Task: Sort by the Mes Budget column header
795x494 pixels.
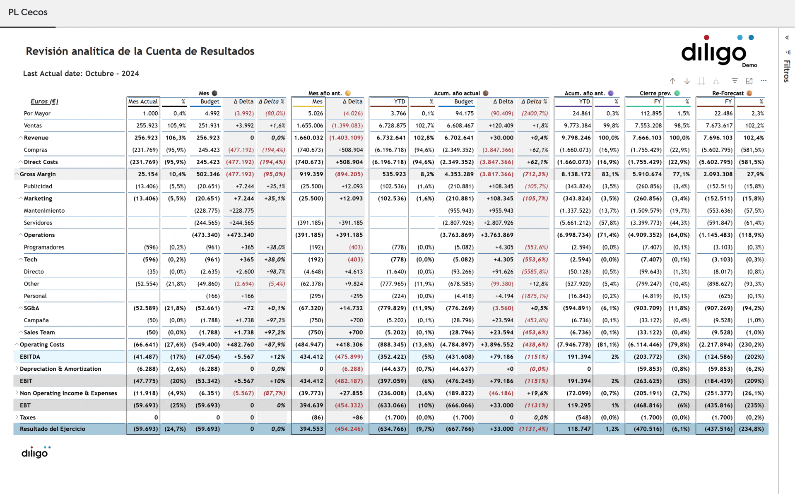Action: [x=210, y=101]
